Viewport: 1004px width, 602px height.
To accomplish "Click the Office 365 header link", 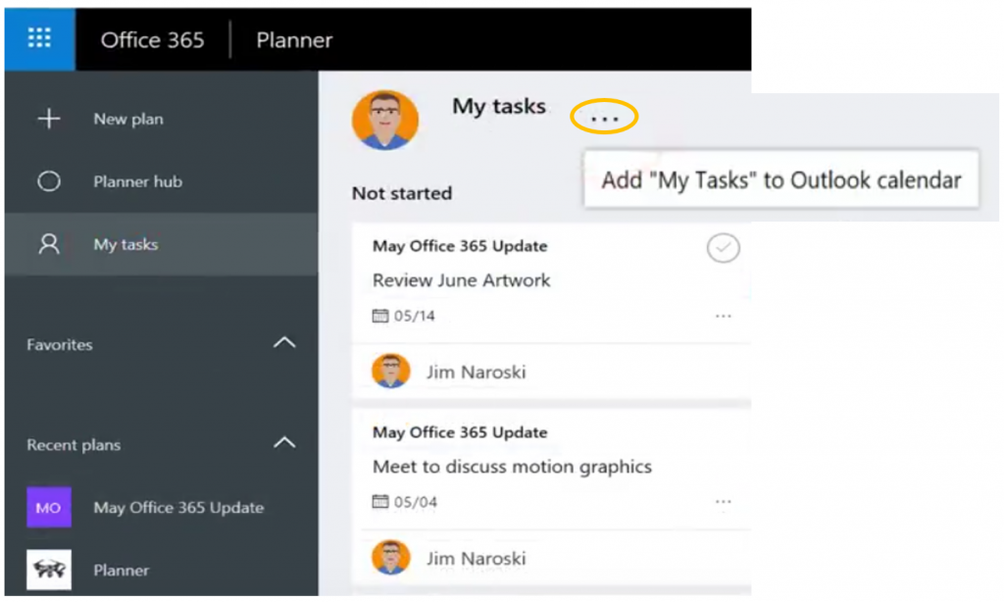I will tap(152, 39).
